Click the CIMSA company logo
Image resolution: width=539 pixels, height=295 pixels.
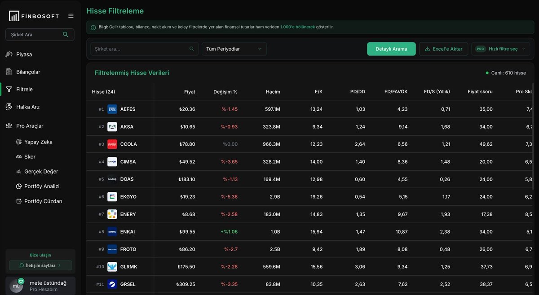(112, 162)
